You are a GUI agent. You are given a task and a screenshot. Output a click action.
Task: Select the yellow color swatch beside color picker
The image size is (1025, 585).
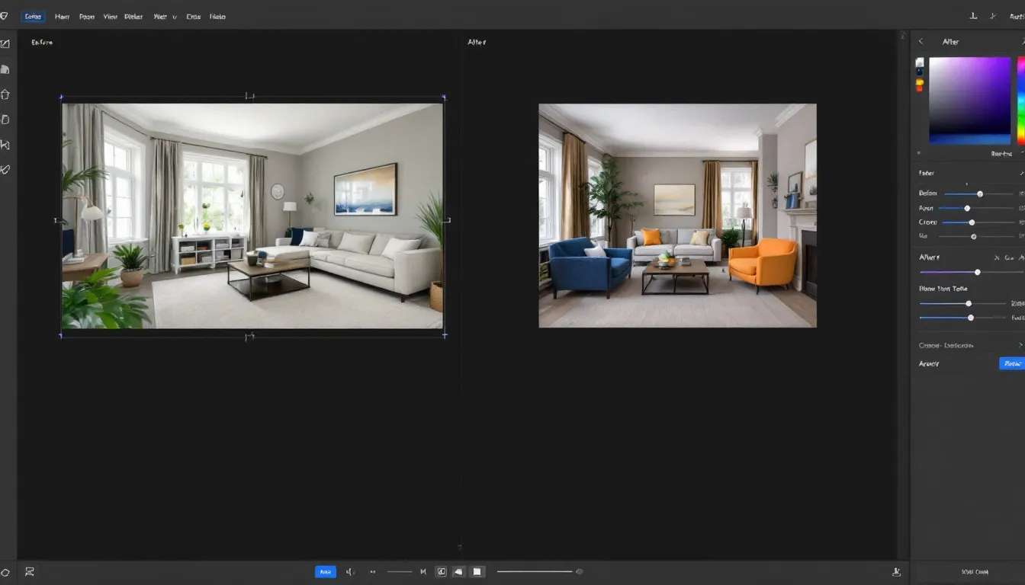[x=920, y=82]
